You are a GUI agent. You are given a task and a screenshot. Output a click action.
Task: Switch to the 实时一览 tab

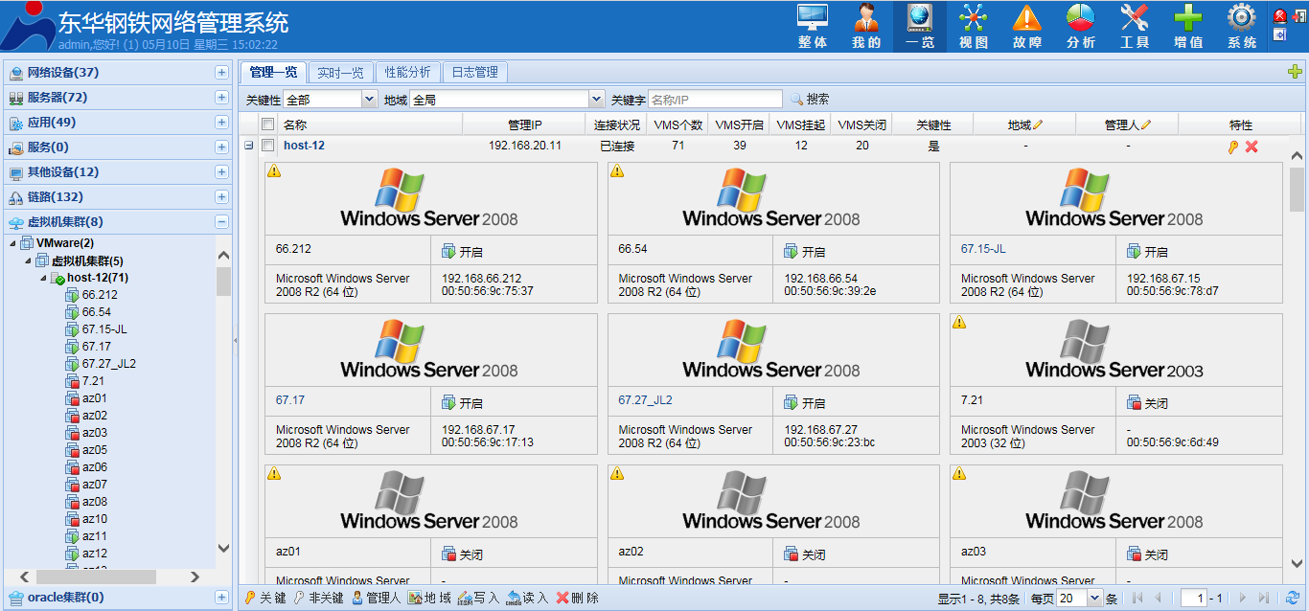coord(340,72)
